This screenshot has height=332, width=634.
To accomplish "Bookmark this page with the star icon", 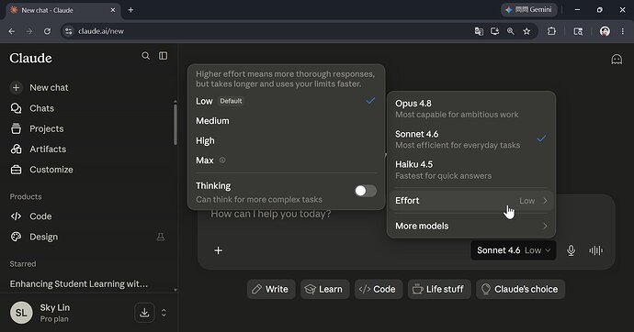I will click(x=526, y=31).
